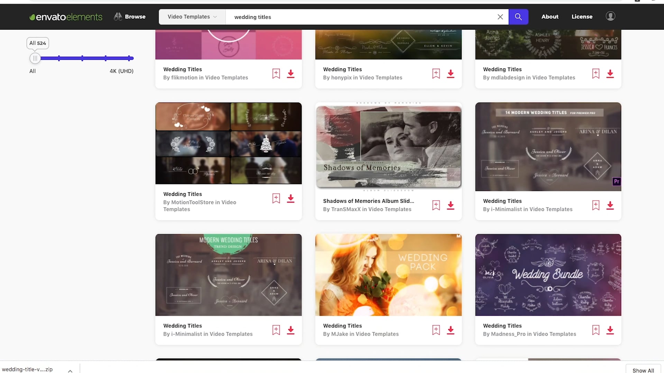Open the search magnifier icon
The width and height of the screenshot is (664, 373).
518,17
